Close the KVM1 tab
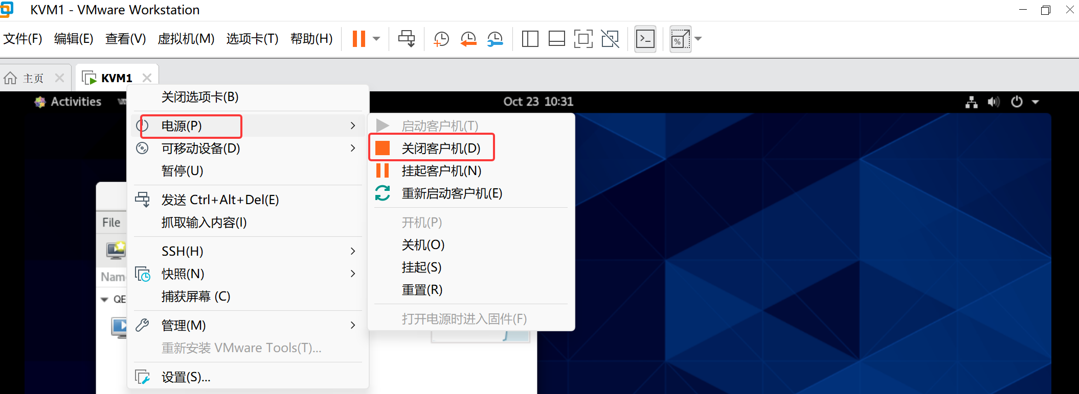The width and height of the screenshot is (1079, 394). (147, 78)
